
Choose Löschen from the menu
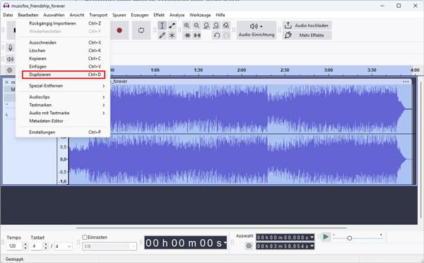click(x=64, y=51)
